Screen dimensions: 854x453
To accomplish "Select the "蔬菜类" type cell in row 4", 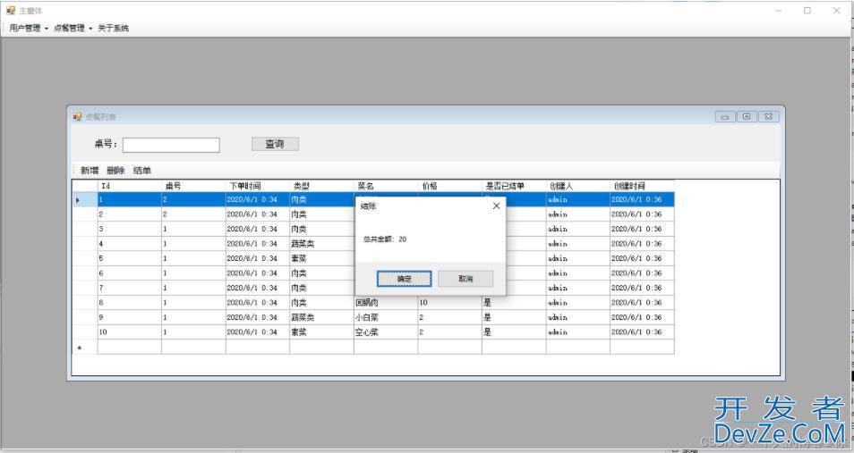I will [x=322, y=244].
